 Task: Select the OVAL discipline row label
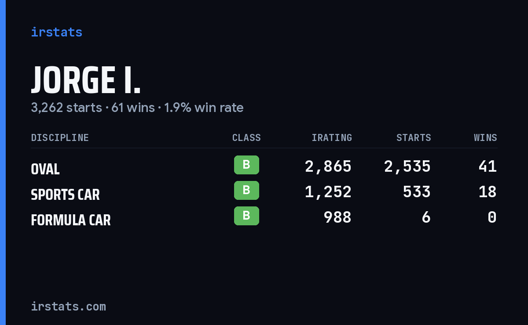(45, 169)
